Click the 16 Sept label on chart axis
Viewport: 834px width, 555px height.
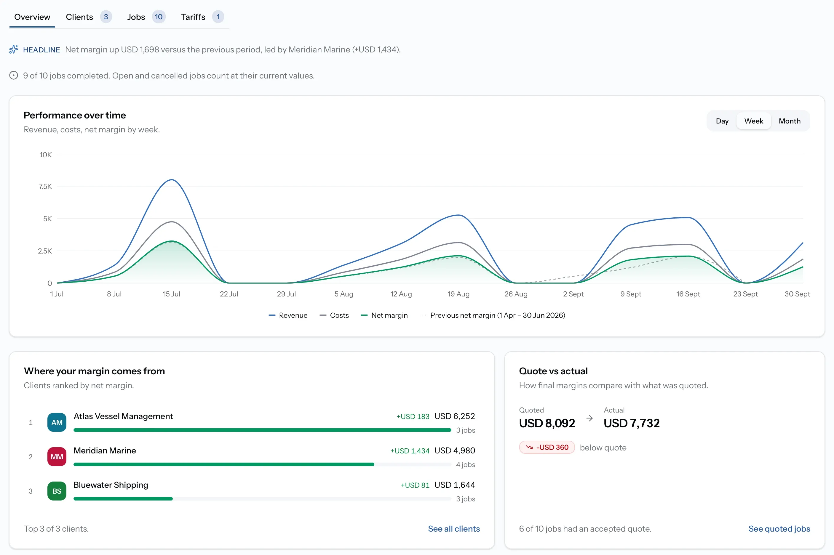[x=688, y=294]
